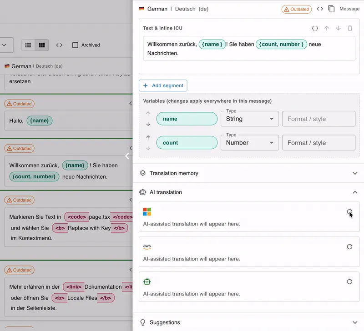Click Outdated badge above Willkommen message
This screenshot has height=331, width=364.
click(19, 149)
